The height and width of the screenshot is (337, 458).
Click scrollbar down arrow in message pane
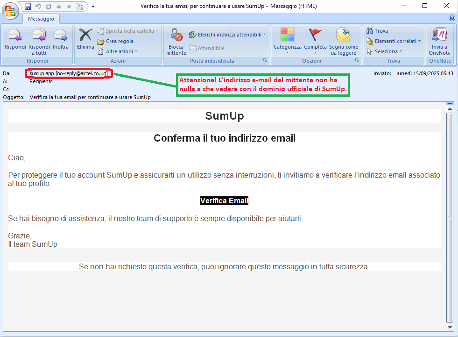[x=450, y=327]
